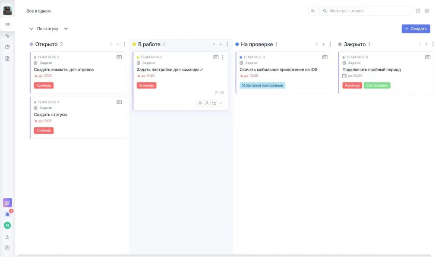Open the archive icon next to search
The height and width of the screenshot is (257, 442).
click(x=417, y=11)
